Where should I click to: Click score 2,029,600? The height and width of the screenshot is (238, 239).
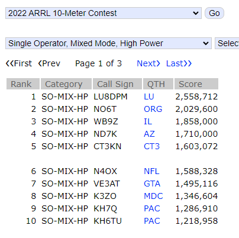pyautogui.click(x=196, y=109)
